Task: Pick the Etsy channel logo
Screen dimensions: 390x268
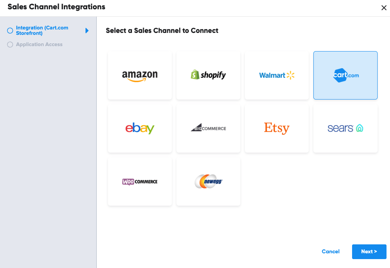Action: pos(277,128)
